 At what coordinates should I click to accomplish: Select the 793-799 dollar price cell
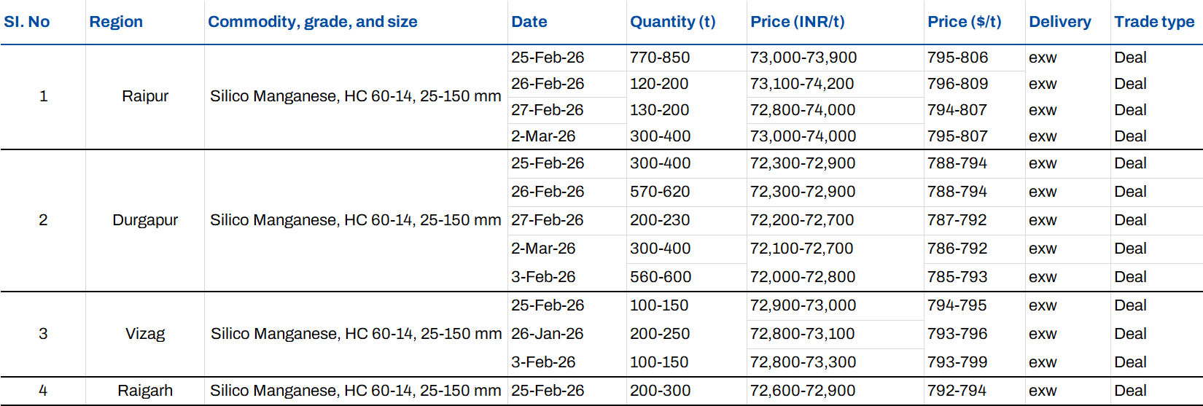pyautogui.click(x=957, y=362)
